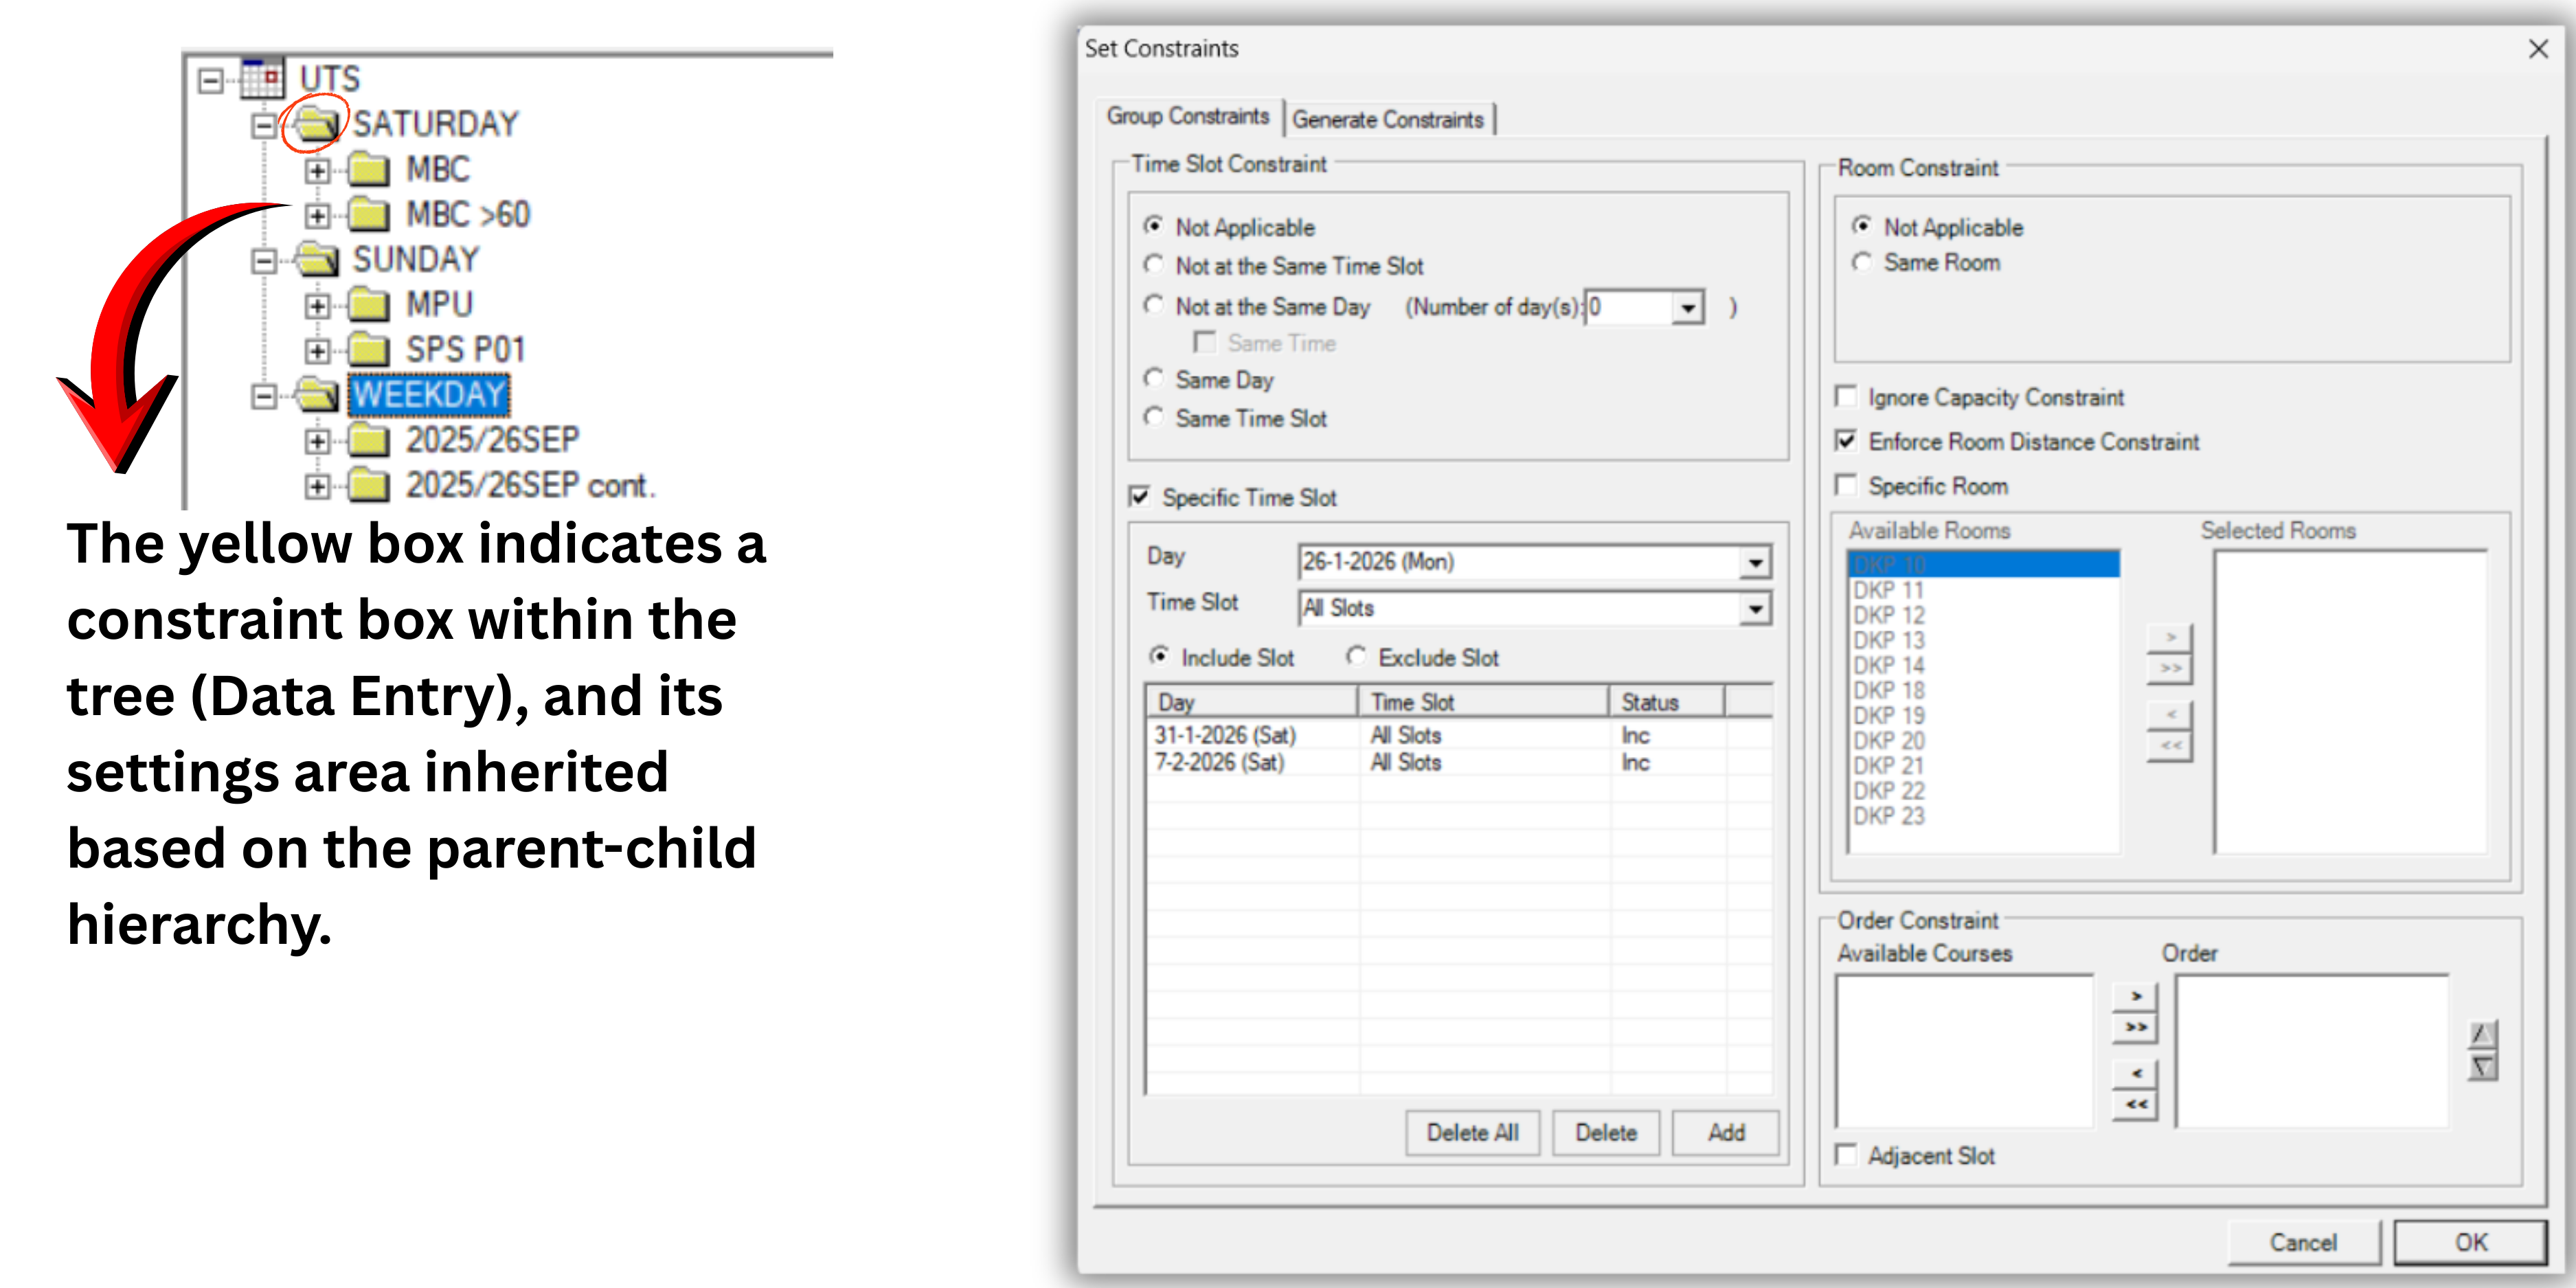Switch to the Group Constraints tab
2576x1288 pixels.
1190,116
